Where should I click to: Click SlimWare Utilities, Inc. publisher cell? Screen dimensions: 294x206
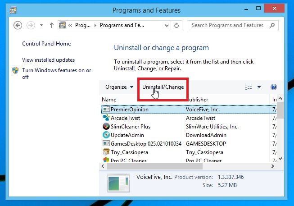click(x=212, y=127)
